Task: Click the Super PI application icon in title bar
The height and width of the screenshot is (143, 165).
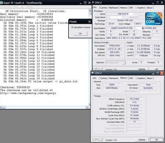Action: [x=1, y=3]
